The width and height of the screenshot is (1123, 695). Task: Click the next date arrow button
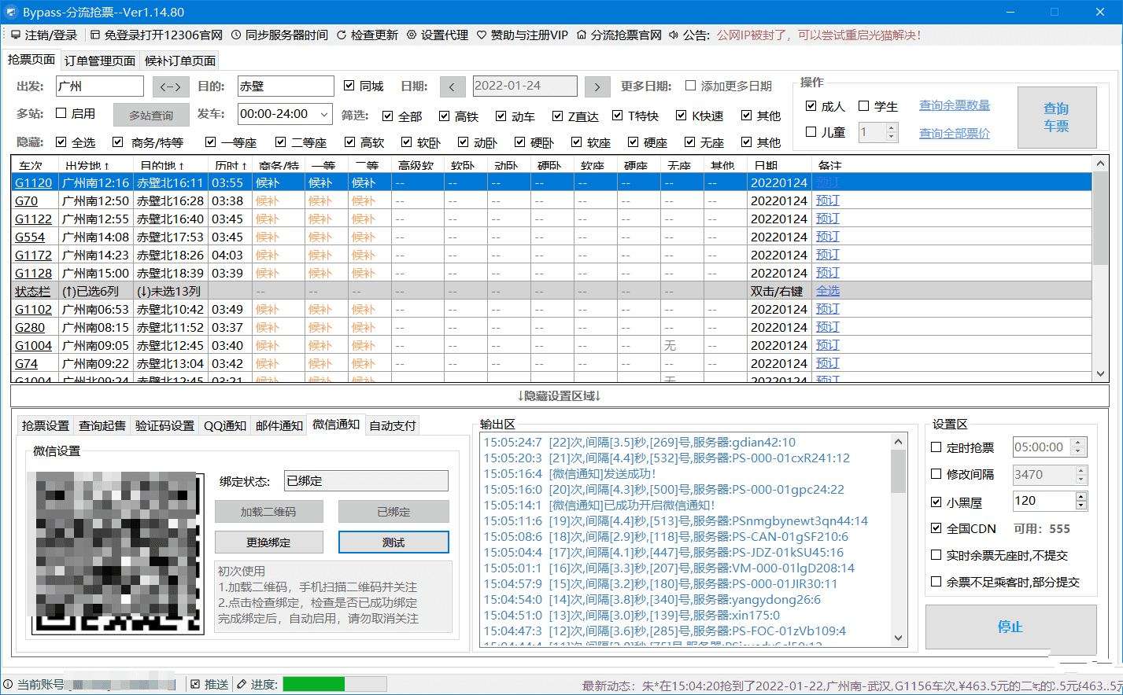(x=597, y=86)
